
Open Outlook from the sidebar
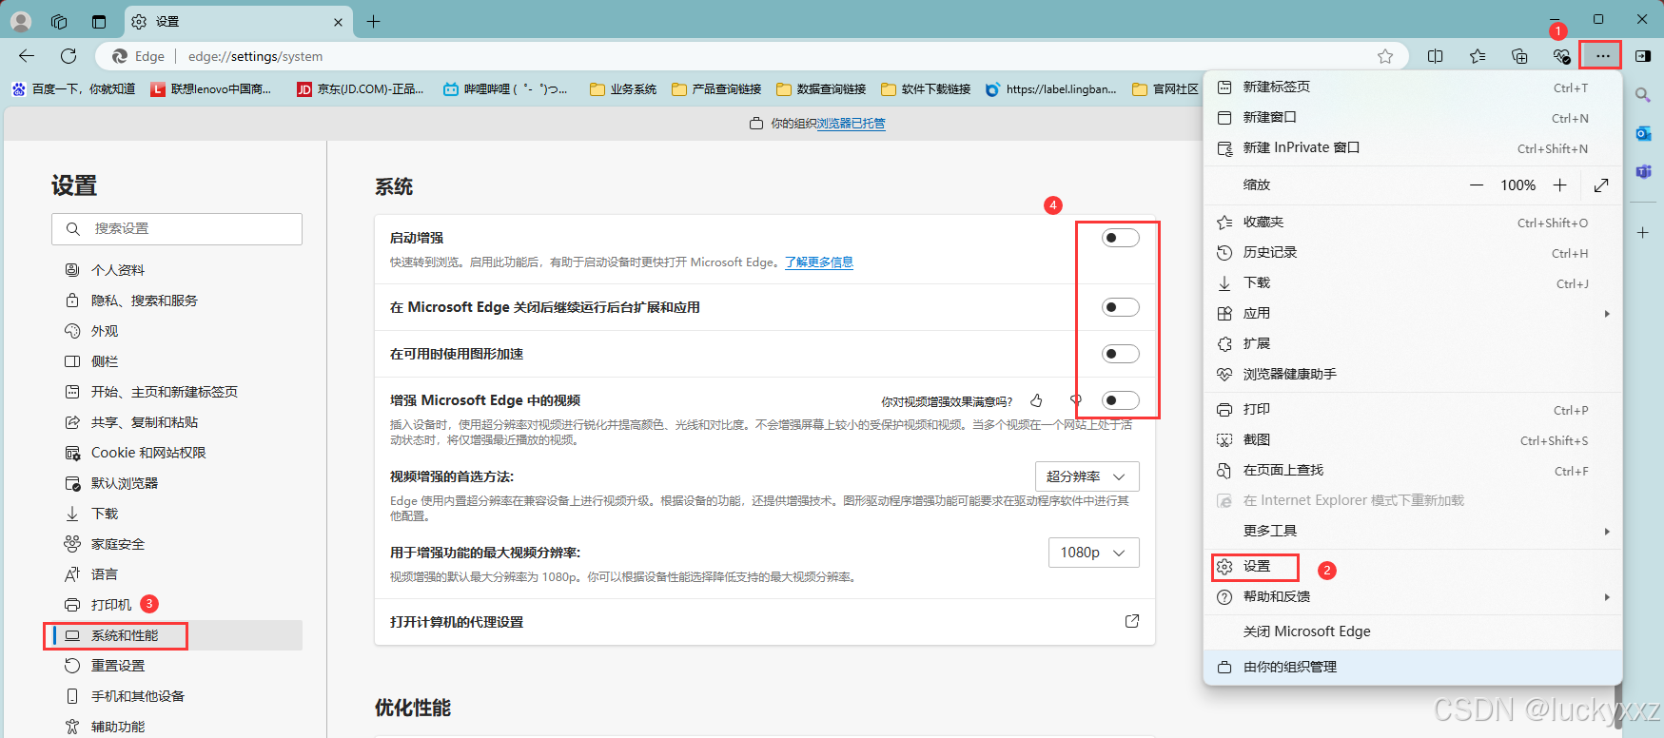1643,133
